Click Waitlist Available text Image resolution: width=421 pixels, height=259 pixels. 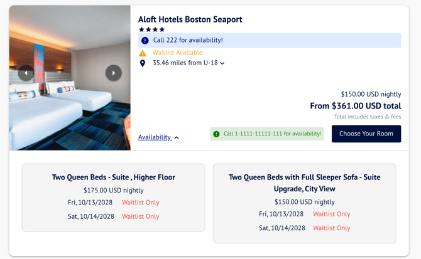(x=177, y=53)
